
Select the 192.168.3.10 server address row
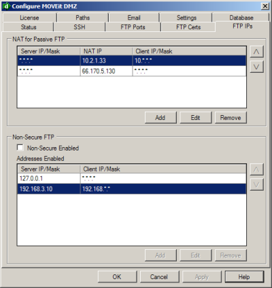(132, 189)
